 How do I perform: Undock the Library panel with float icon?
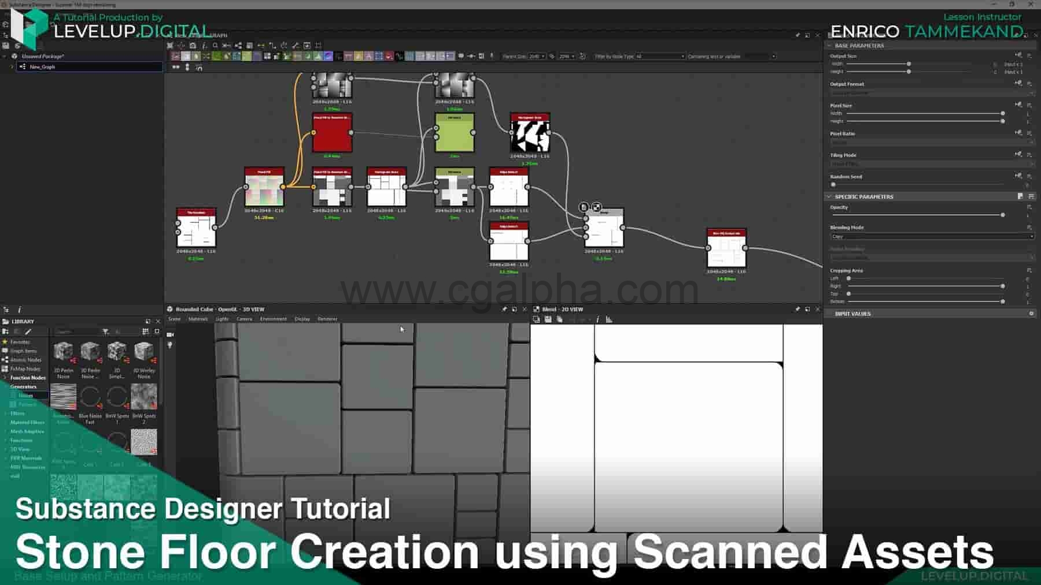pyautogui.click(x=148, y=321)
